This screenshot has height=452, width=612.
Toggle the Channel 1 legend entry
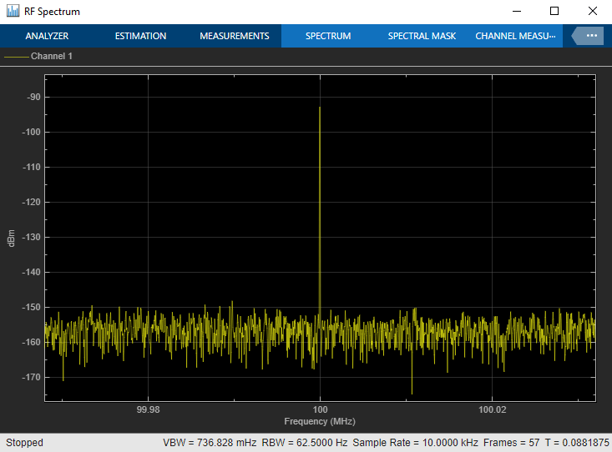point(52,56)
